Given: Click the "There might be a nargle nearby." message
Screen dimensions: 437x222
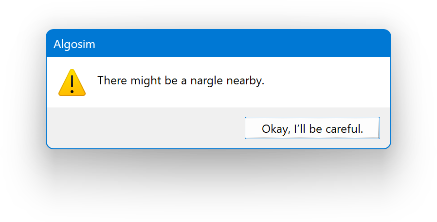Looking at the screenshot, I should coord(181,80).
